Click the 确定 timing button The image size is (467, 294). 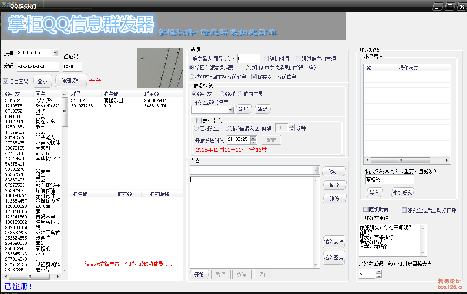[x=271, y=140]
